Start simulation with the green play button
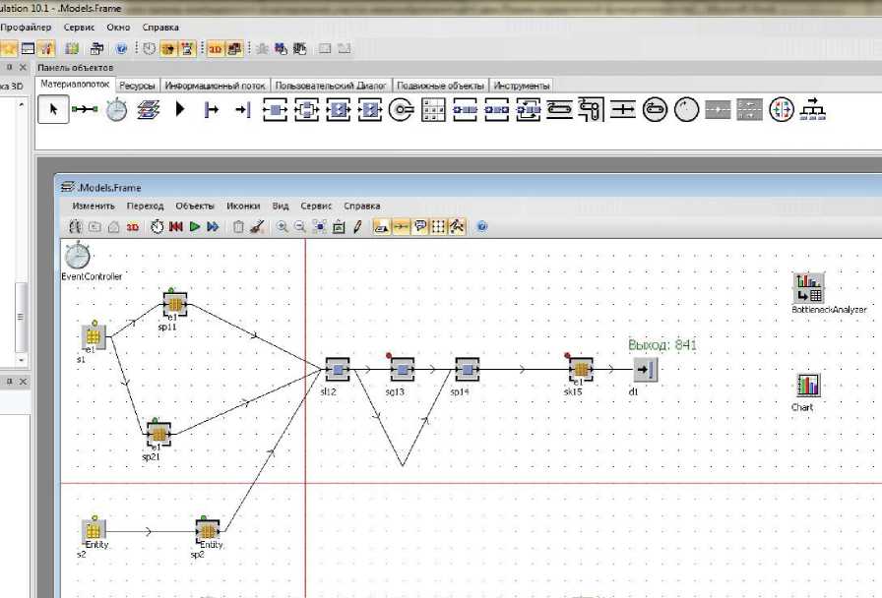 [x=195, y=227]
